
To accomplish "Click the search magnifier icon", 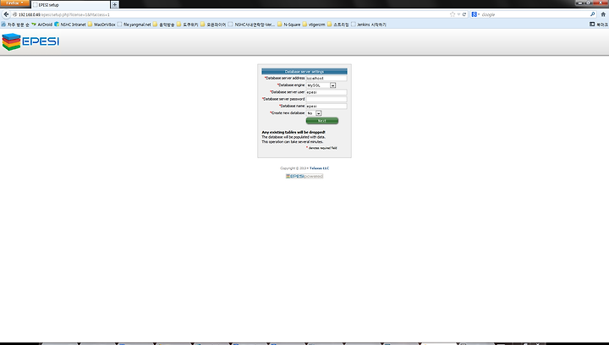I will point(592,14).
